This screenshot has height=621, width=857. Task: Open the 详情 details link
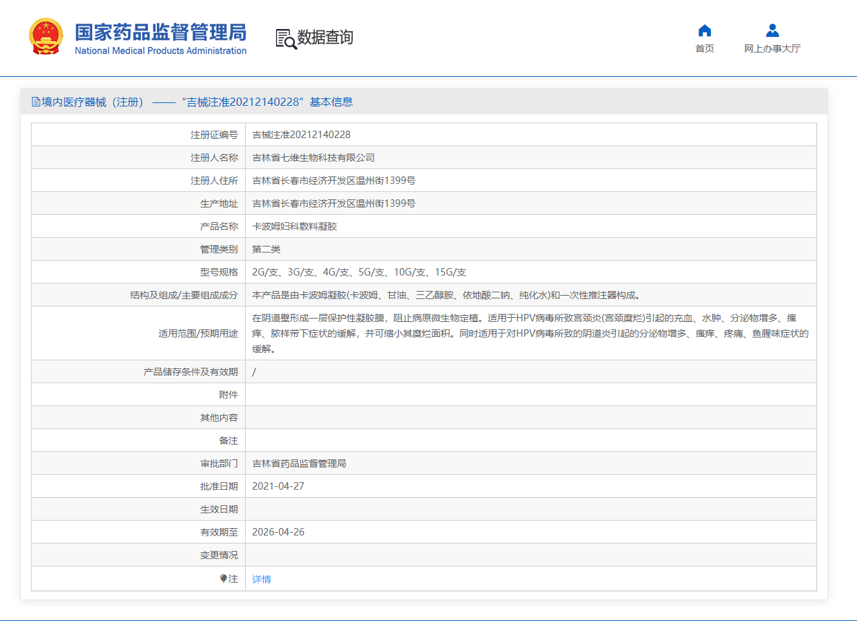(262, 579)
